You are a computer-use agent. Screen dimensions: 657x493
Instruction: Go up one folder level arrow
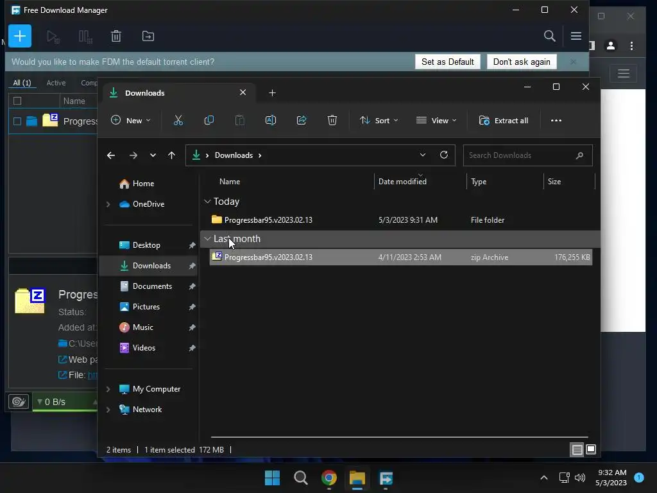pyautogui.click(x=171, y=155)
